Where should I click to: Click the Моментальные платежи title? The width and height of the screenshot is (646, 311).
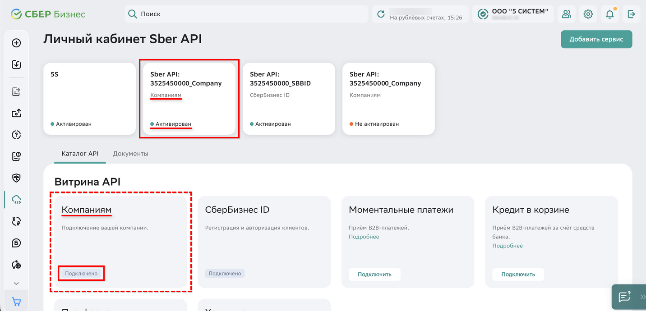pyautogui.click(x=401, y=210)
